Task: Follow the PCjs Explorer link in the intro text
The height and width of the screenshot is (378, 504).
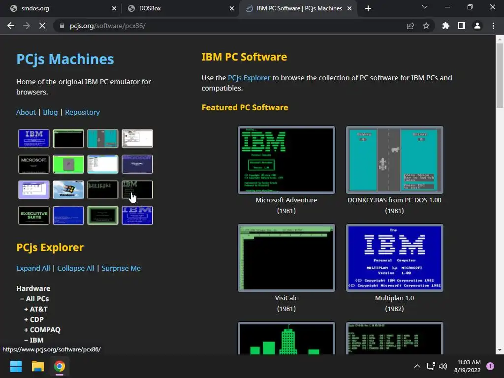Action: 249,78
